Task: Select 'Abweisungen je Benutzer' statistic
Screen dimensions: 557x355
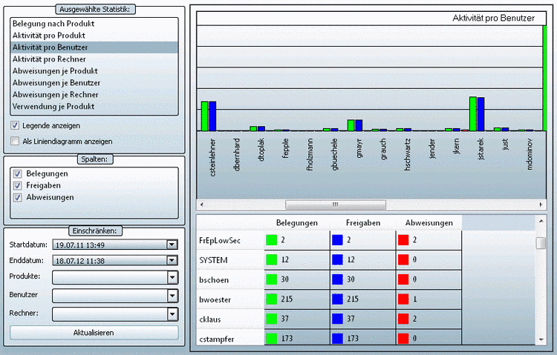Action: 94,82
